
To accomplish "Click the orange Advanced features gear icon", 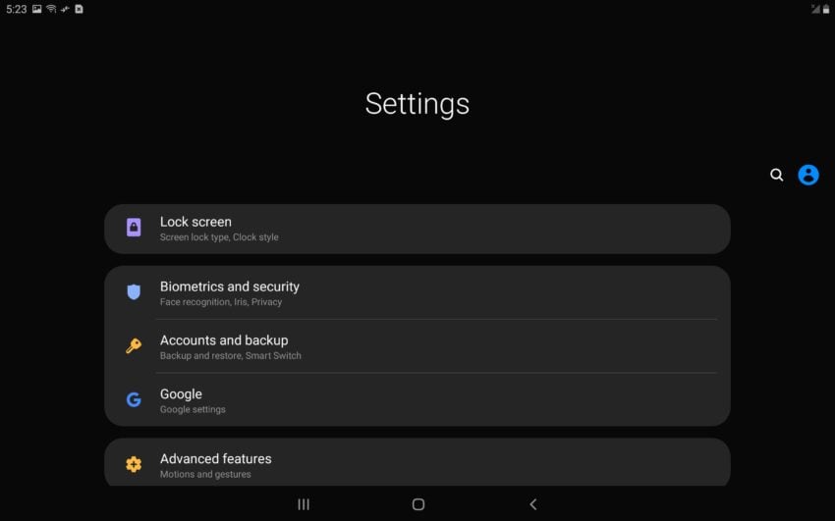I will click(x=134, y=464).
